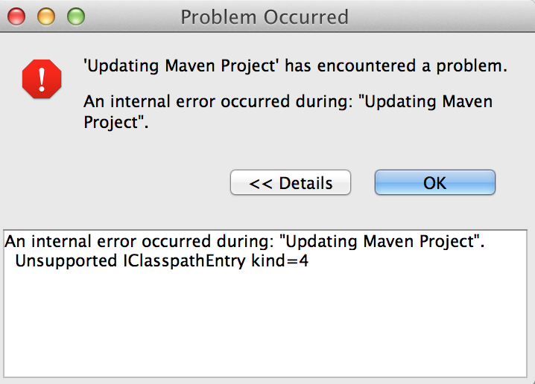Click empty space in the details text area
The image size is (535, 384).
click(268, 327)
